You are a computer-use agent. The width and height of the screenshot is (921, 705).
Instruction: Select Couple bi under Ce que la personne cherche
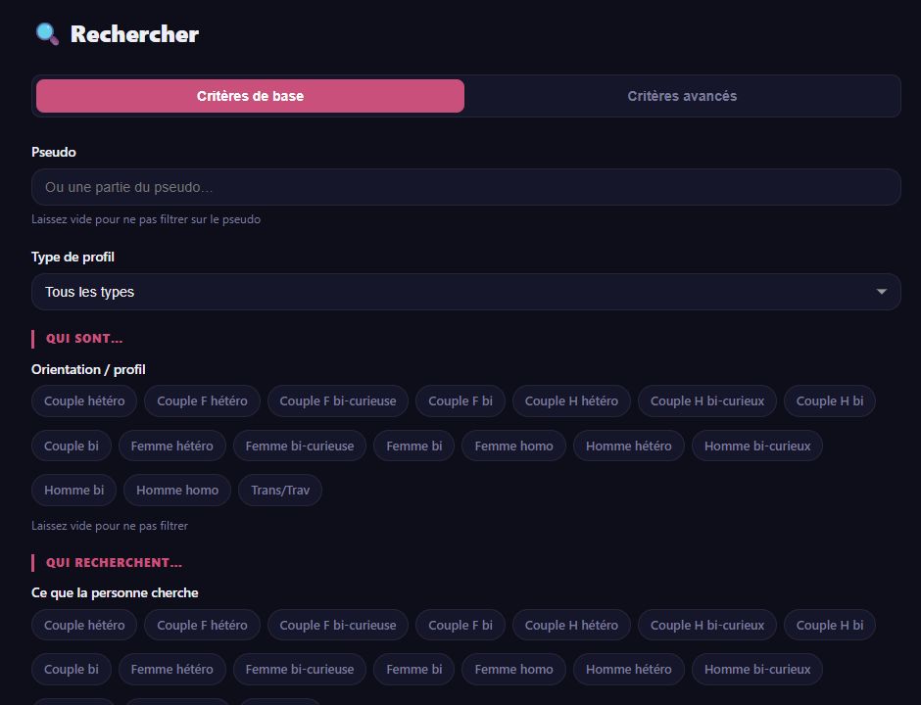tap(72, 669)
